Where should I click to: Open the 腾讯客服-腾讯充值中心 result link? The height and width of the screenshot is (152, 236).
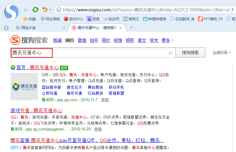coord(87,140)
